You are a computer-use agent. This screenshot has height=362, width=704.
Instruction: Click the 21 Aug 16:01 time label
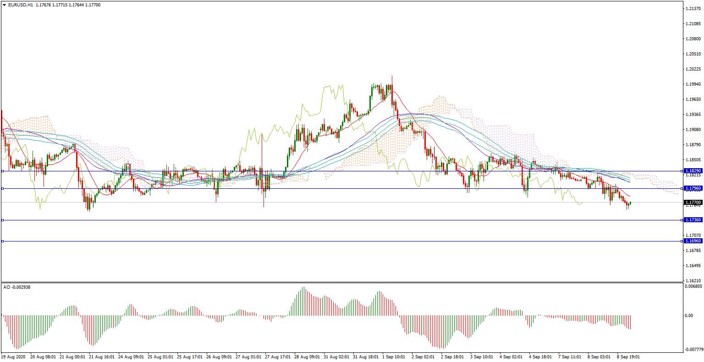(102, 357)
